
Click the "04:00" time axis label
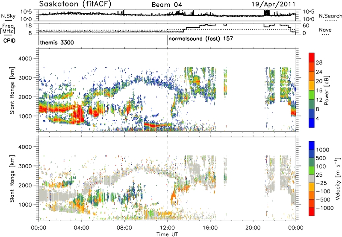tap(81, 228)
